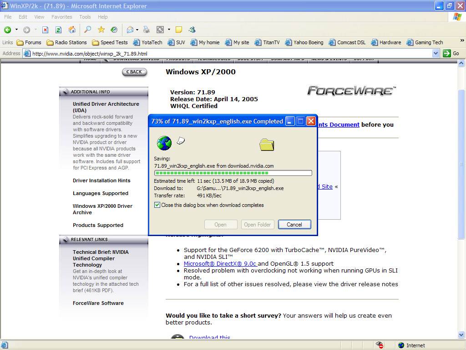Viewport: 466px width, 350px height.
Task: Click the green Back navigation arrow
Action: [8, 30]
